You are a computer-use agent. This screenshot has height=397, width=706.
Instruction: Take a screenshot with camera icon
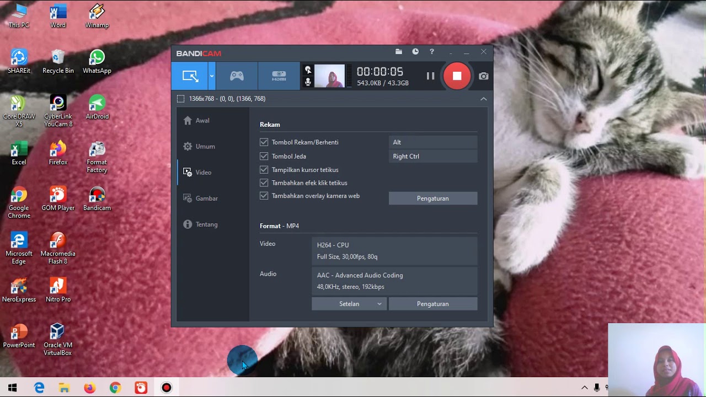(x=484, y=76)
